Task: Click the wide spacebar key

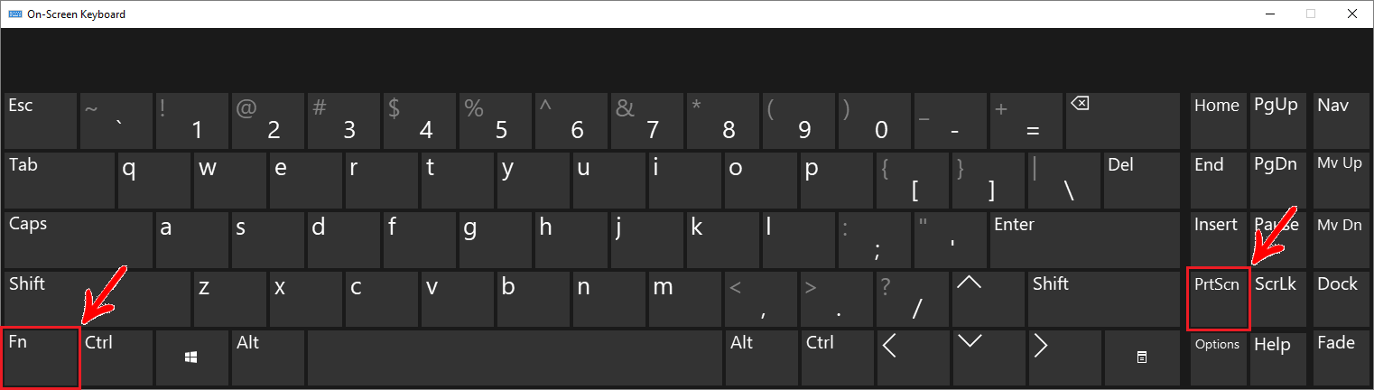Action: (515, 358)
